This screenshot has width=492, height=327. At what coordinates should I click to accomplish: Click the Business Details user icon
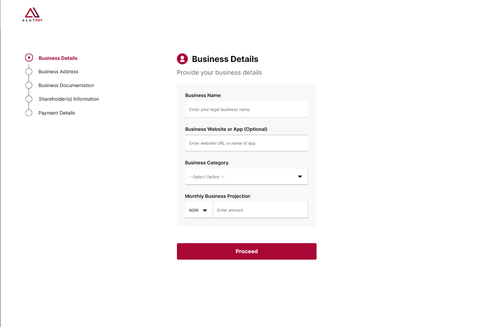pos(182,59)
